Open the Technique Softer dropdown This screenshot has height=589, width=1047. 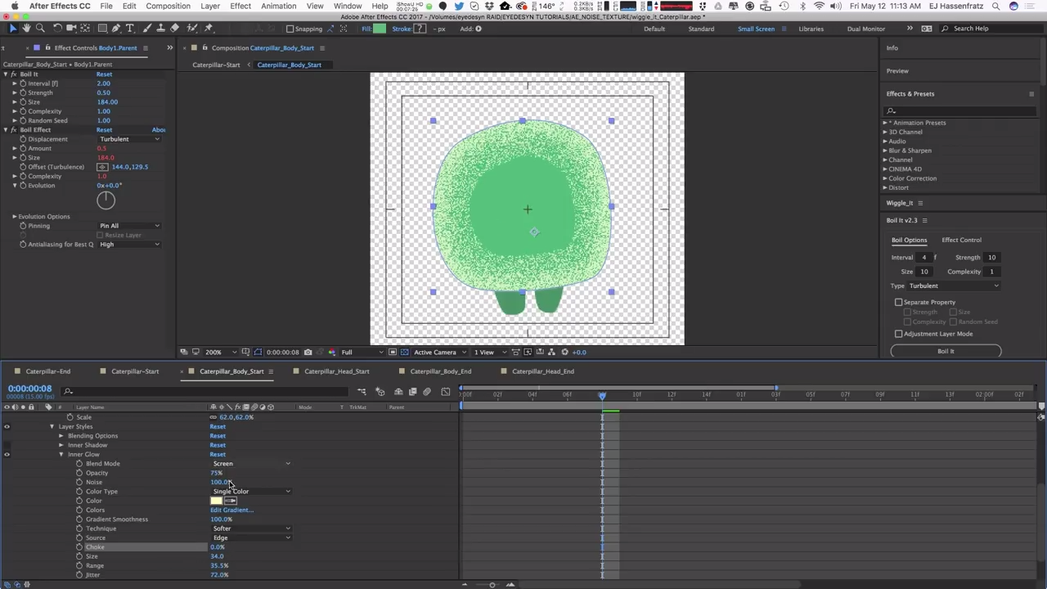pos(251,528)
